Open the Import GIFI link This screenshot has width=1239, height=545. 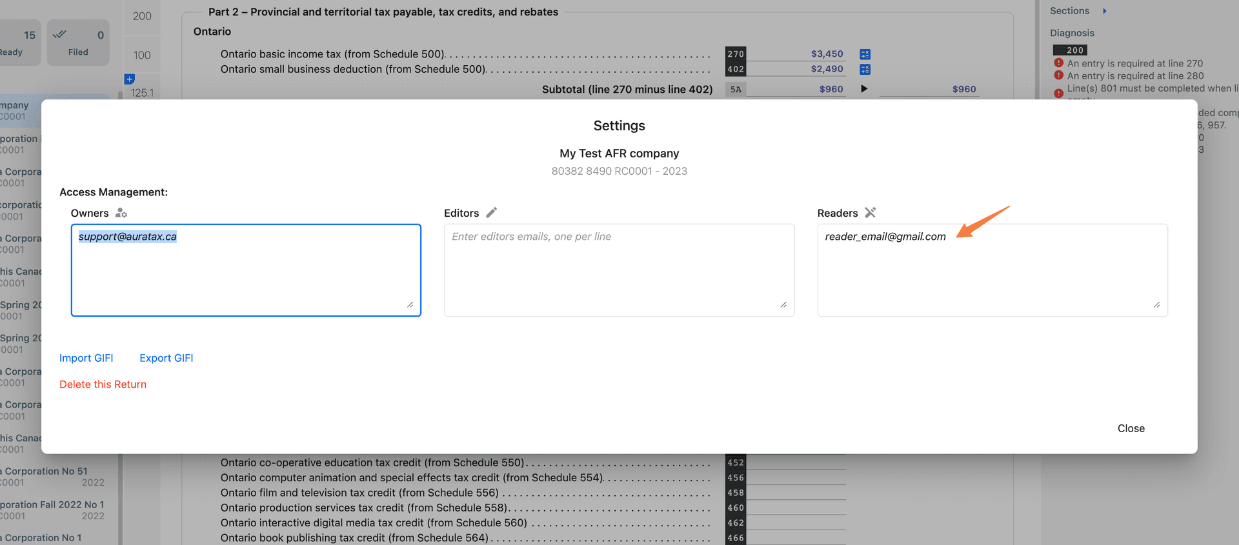(x=86, y=358)
